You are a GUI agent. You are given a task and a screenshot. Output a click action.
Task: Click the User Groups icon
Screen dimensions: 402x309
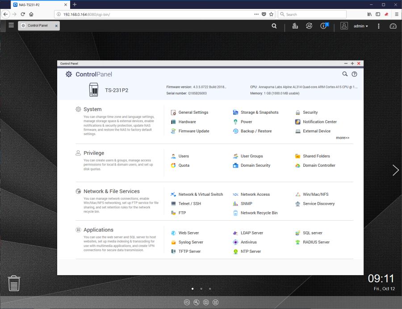point(235,156)
